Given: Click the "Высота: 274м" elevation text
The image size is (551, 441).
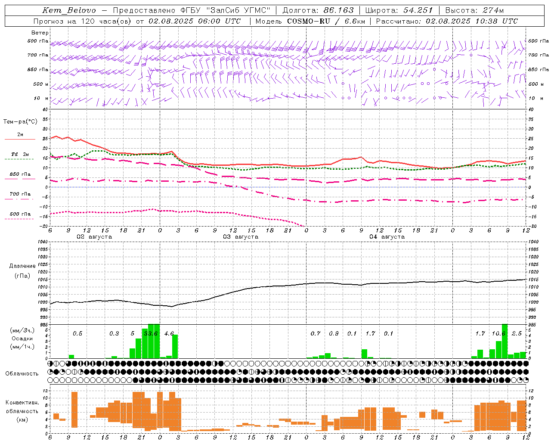Looking at the screenshot, I should click(474, 10).
